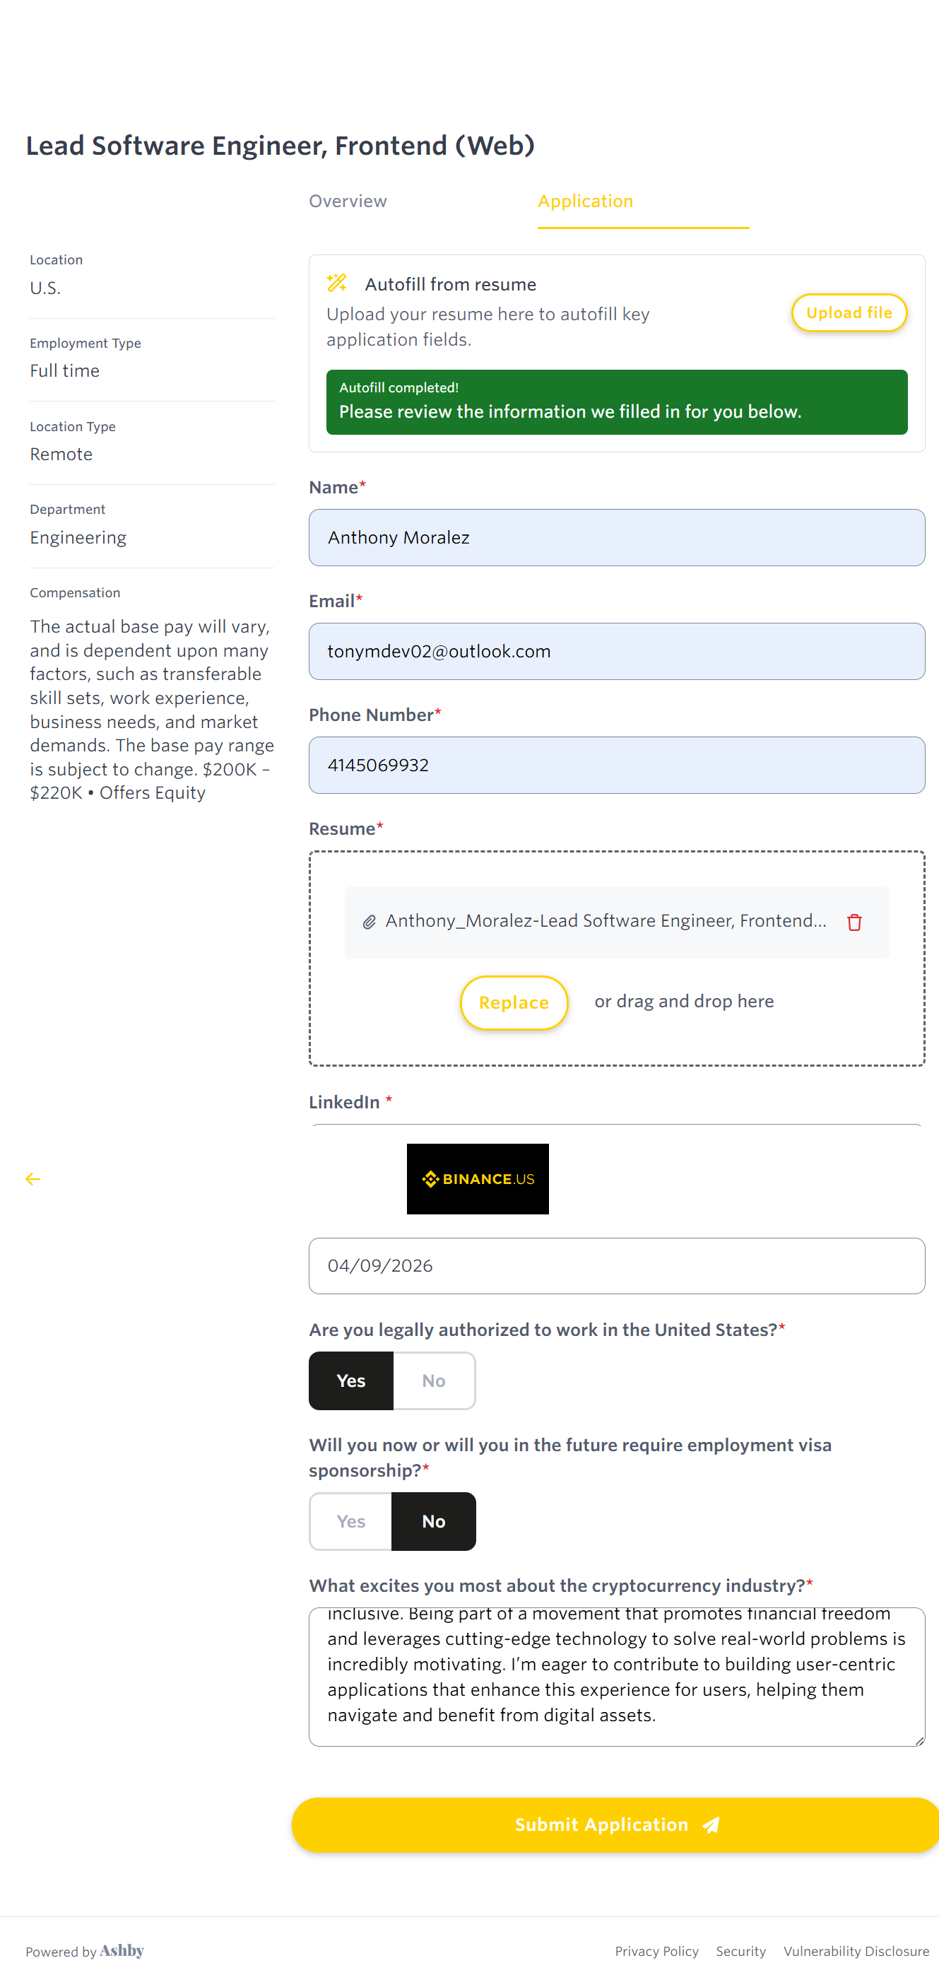Switch to the Overview tab
This screenshot has height=1987, width=939.
click(348, 201)
